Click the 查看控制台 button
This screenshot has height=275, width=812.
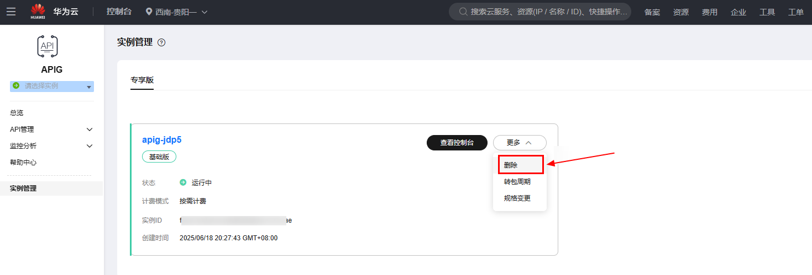point(457,143)
